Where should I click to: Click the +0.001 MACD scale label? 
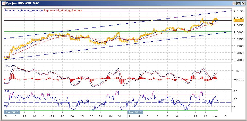pos(239,71)
